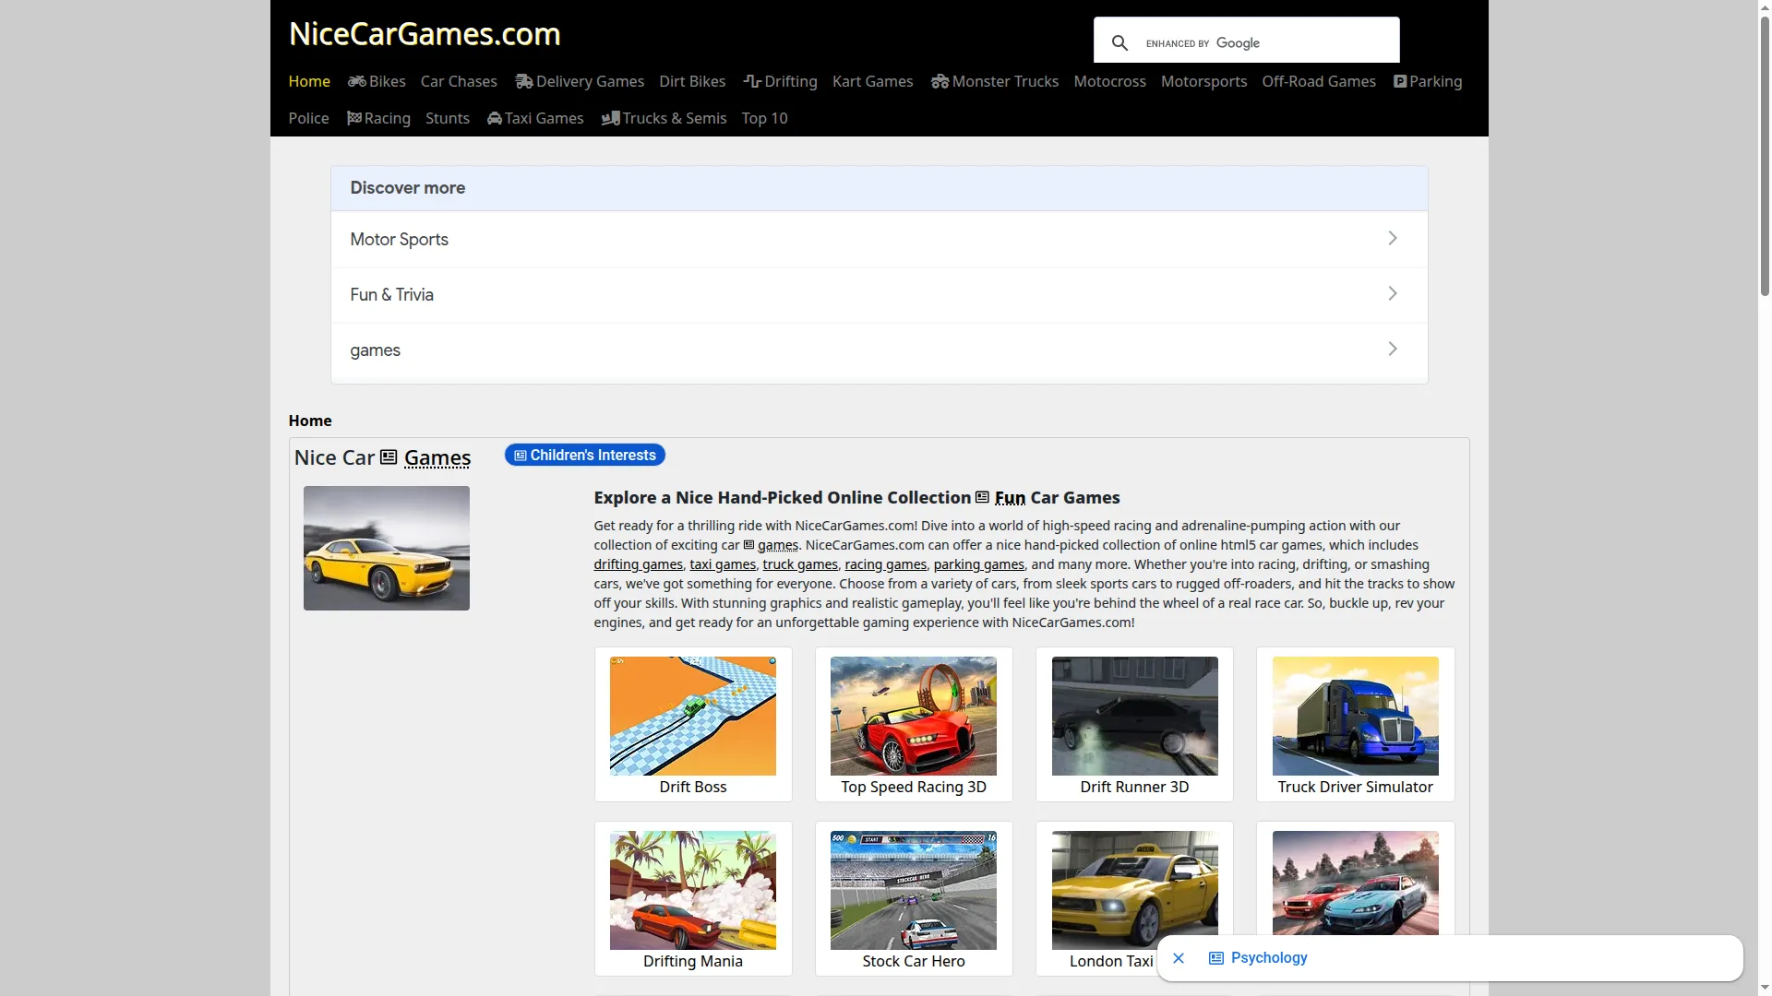
Task: Click the Racing checkered flag icon
Action: [x=354, y=118]
